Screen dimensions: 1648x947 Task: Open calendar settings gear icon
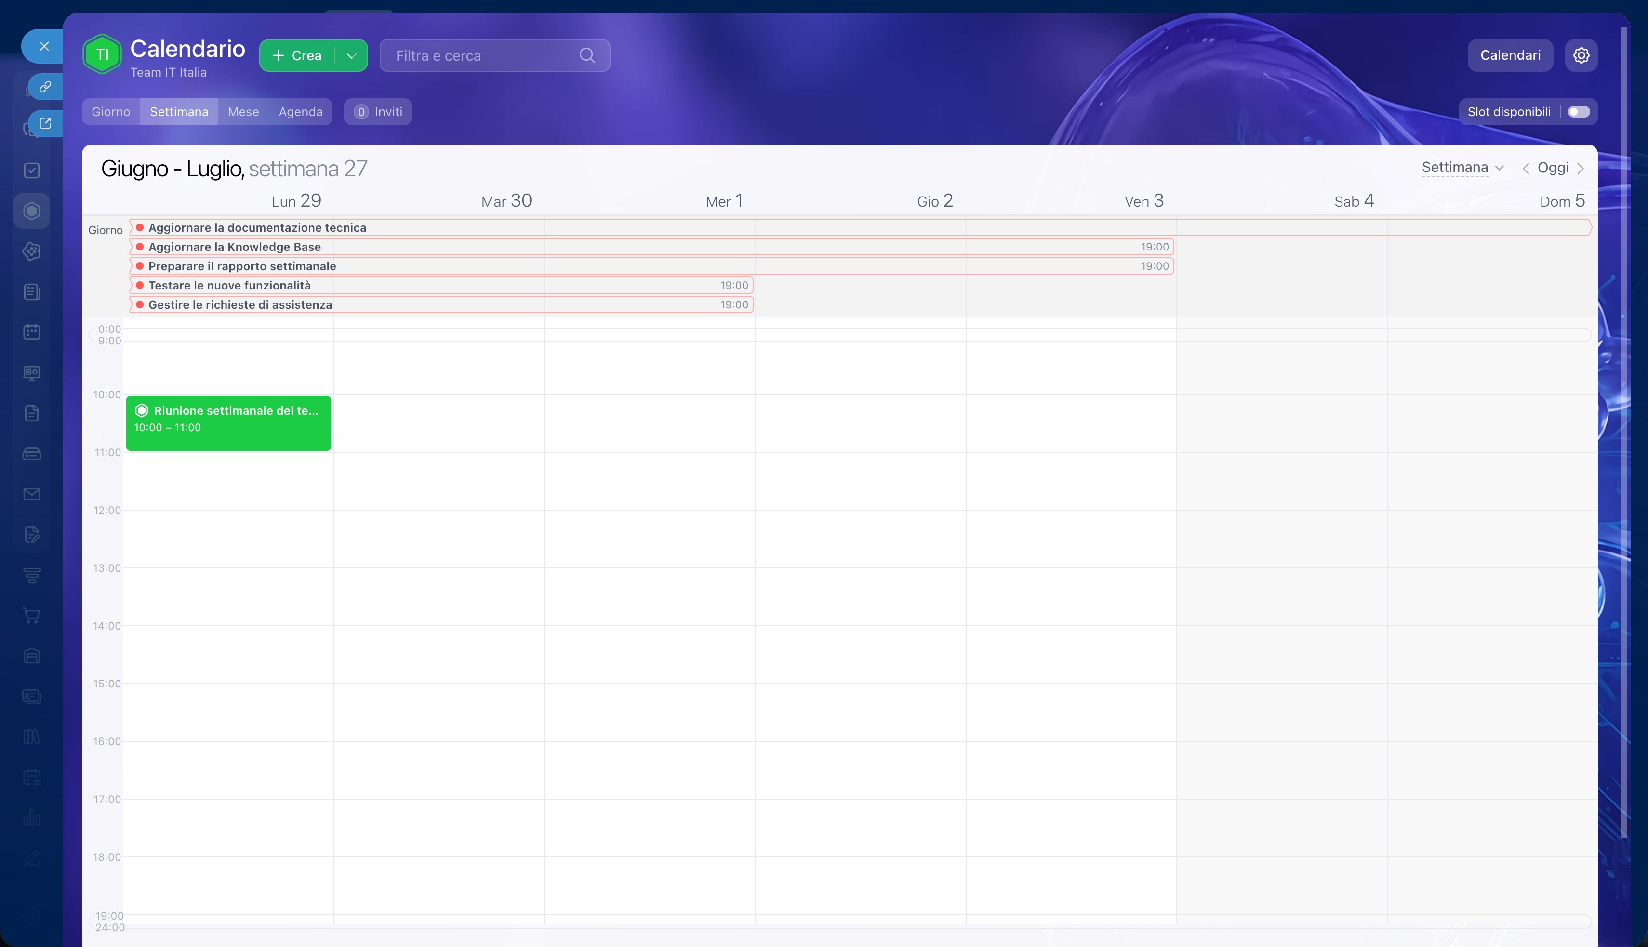(1581, 55)
